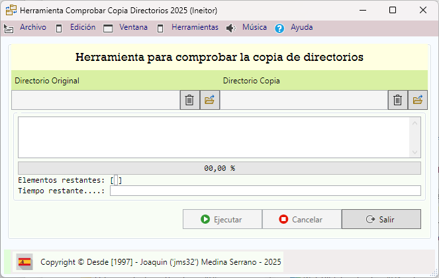This screenshot has height=278, width=439.
Task: Browse folder for Directorio Copia
Action: (x=418, y=100)
